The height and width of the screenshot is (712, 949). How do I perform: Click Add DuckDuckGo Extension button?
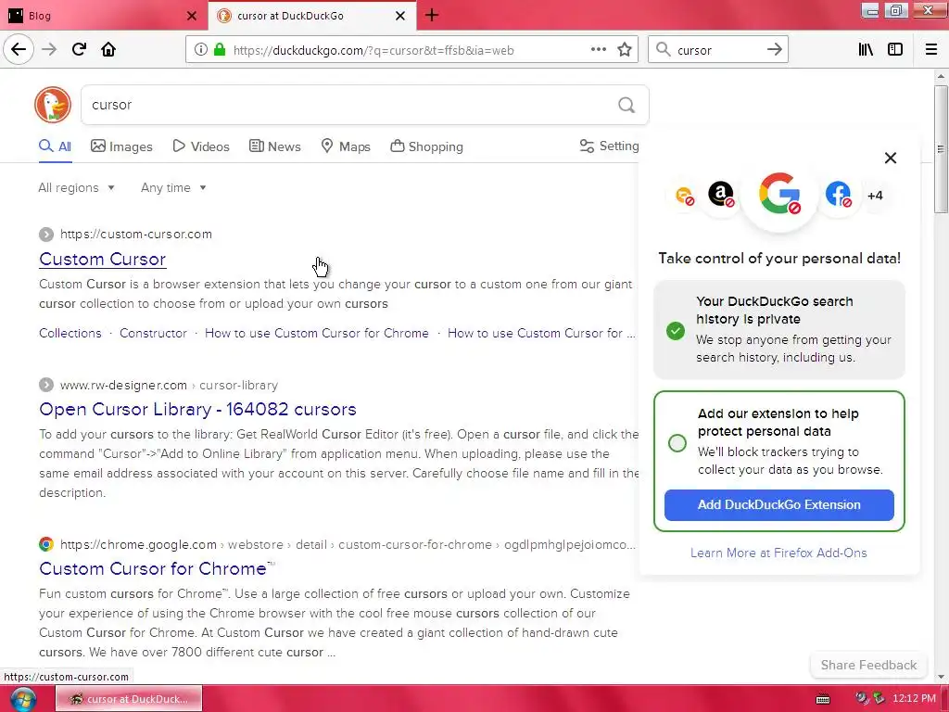pyautogui.click(x=778, y=505)
